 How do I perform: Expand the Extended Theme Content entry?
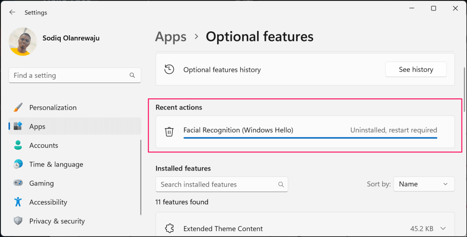tap(442, 228)
